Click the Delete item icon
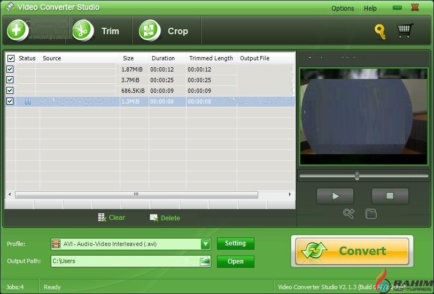The image size is (434, 294). click(x=154, y=218)
